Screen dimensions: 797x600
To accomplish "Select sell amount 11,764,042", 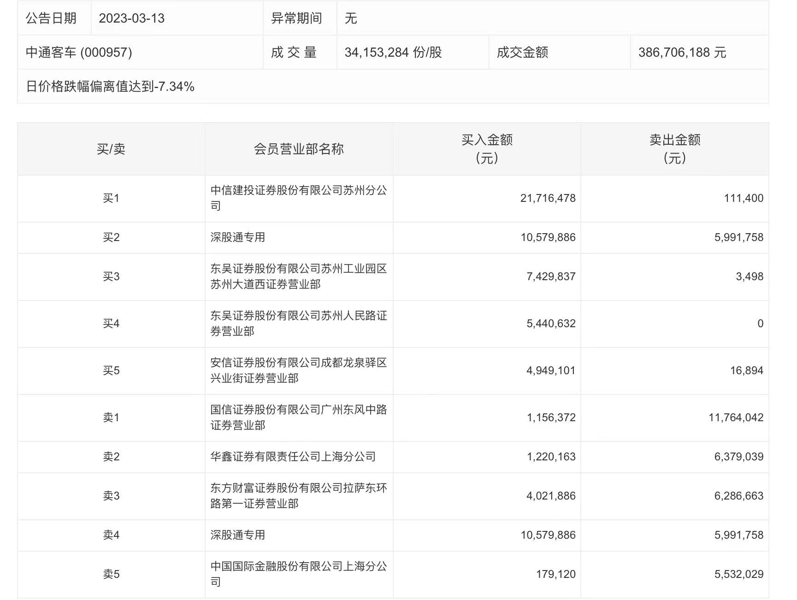I will click(736, 418).
